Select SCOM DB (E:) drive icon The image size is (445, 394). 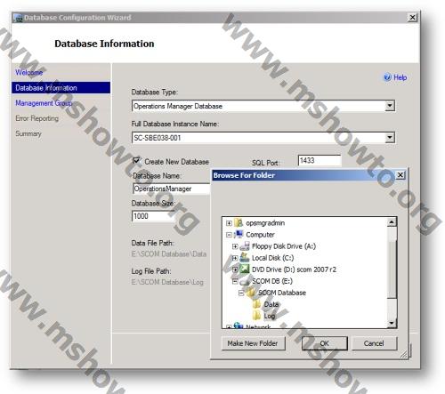click(x=245, y=281)
